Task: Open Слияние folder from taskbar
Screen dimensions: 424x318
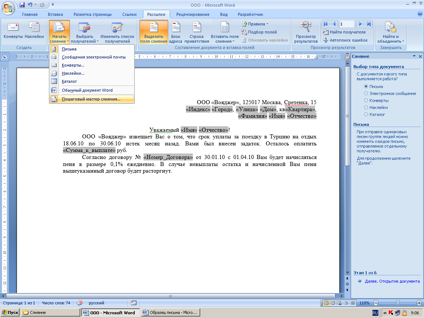Action: [50, 312]
